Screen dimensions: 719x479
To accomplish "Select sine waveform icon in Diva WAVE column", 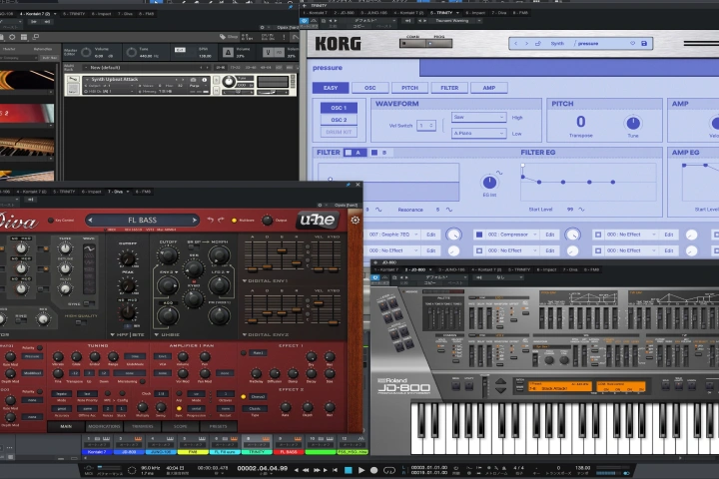I will (x=89, y=248).
